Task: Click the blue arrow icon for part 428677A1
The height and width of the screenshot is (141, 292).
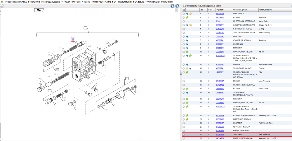Action: pos(190,68)
